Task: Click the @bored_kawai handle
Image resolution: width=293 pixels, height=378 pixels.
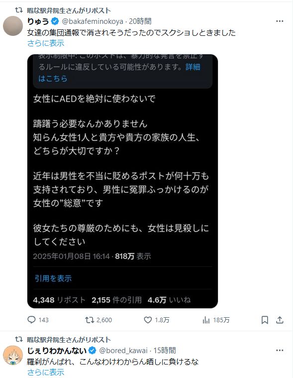Action: click(123, 350)
